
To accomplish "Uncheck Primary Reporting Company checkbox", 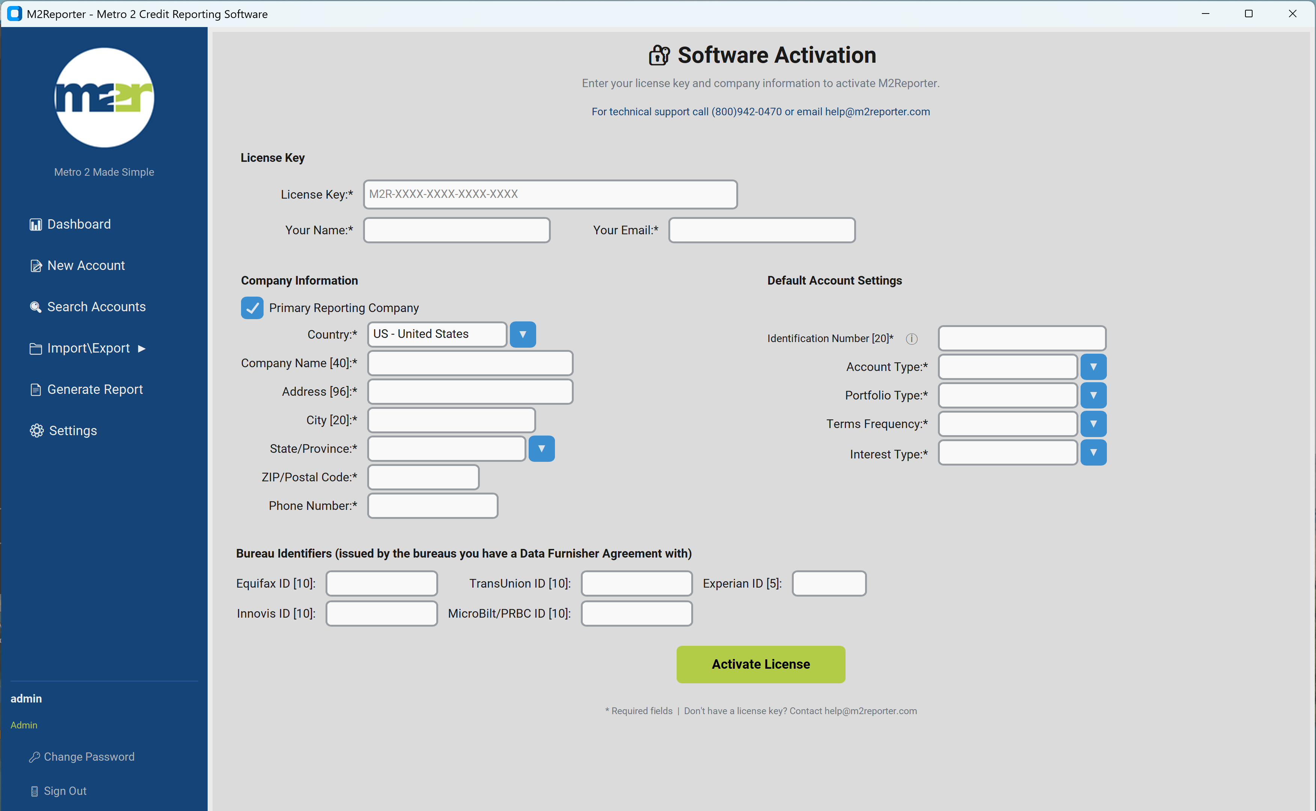I will tap(252, 308).
